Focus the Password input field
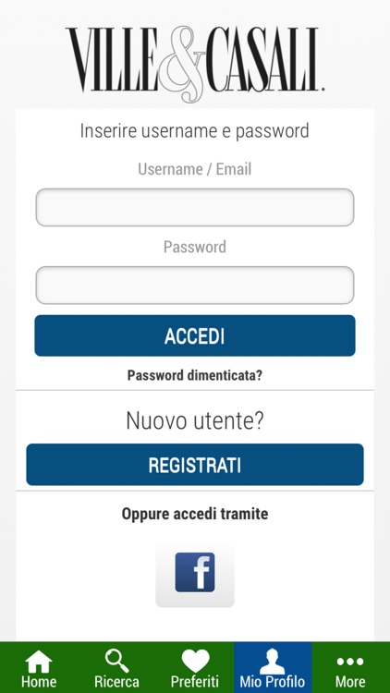Image resolution: width=390 pixels, height=693 pixels. [195, 286]
